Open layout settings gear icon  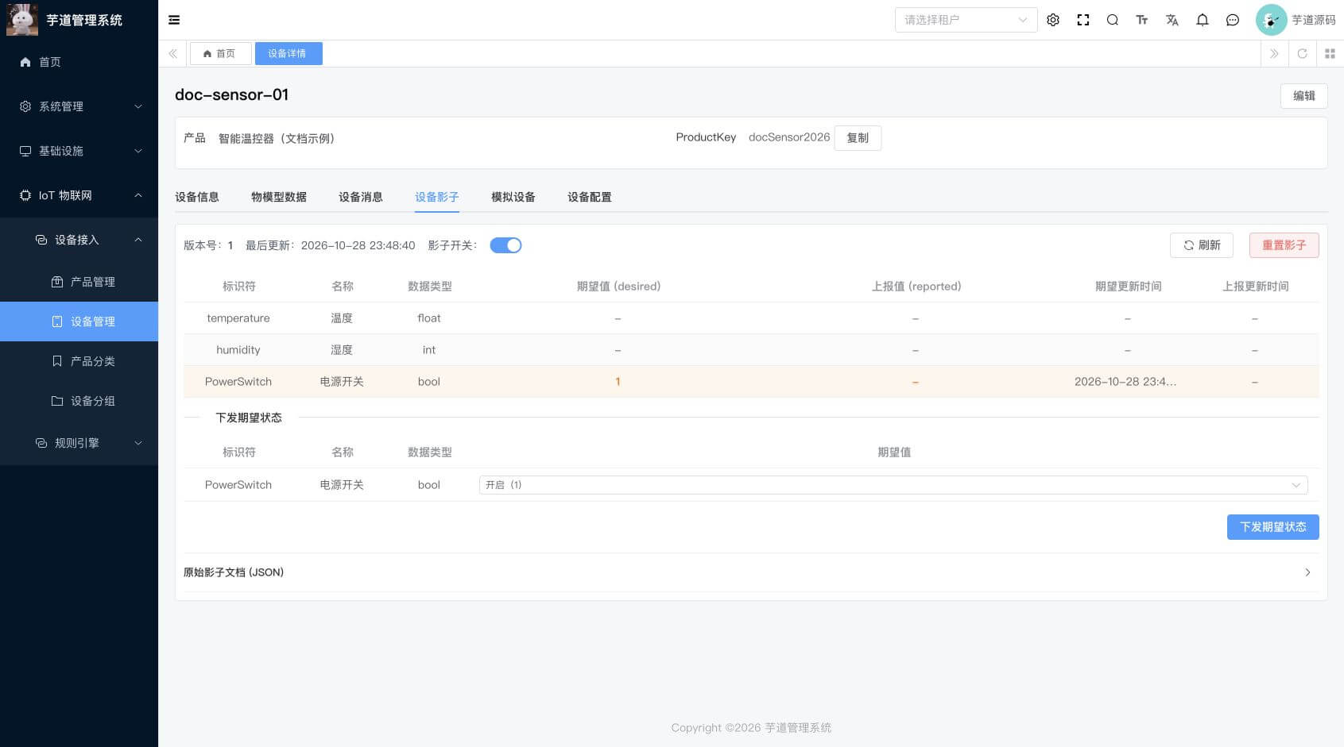[1053, 20]
